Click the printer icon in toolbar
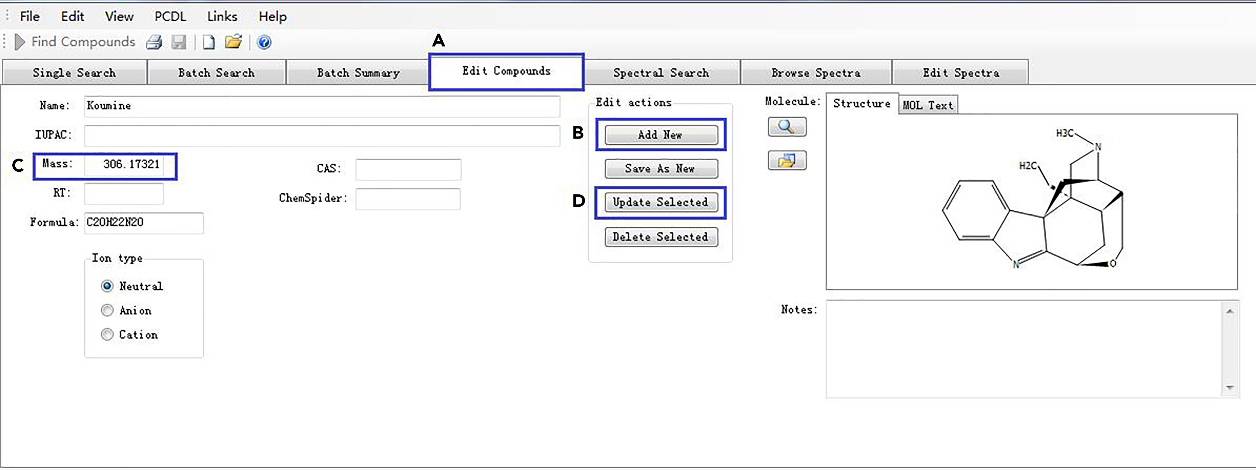This screenshot has width=1256, height=470. coord(154,42)
